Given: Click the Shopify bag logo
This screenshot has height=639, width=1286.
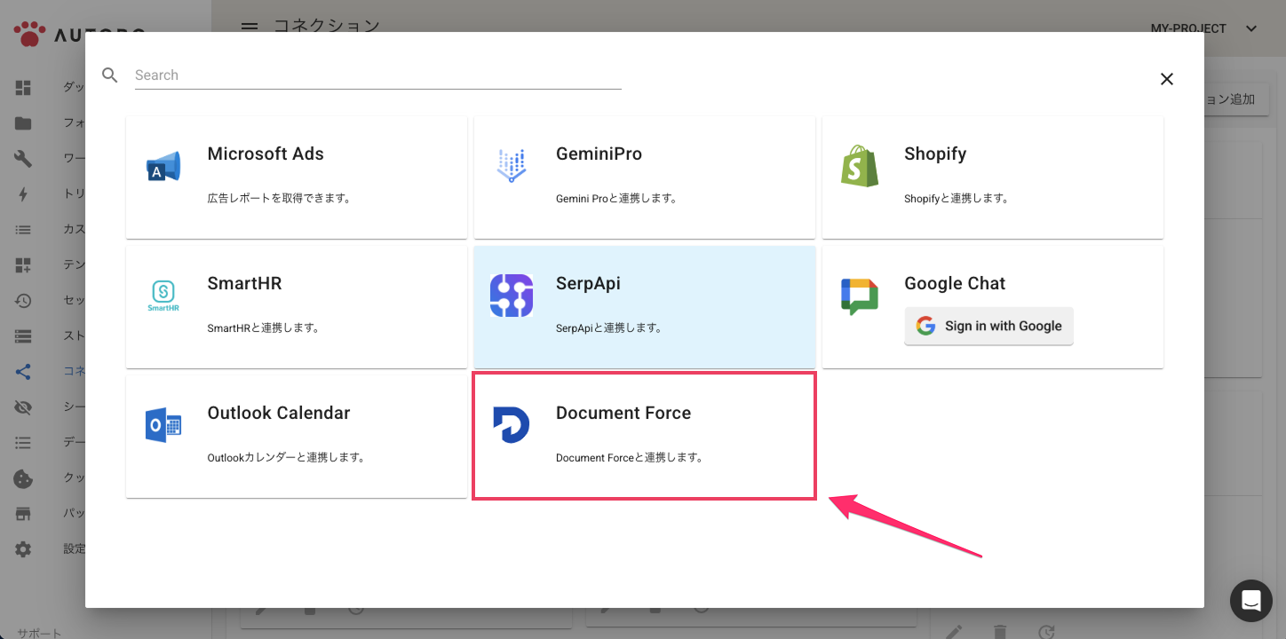Looking at the screenshot, I should [860, 166].
